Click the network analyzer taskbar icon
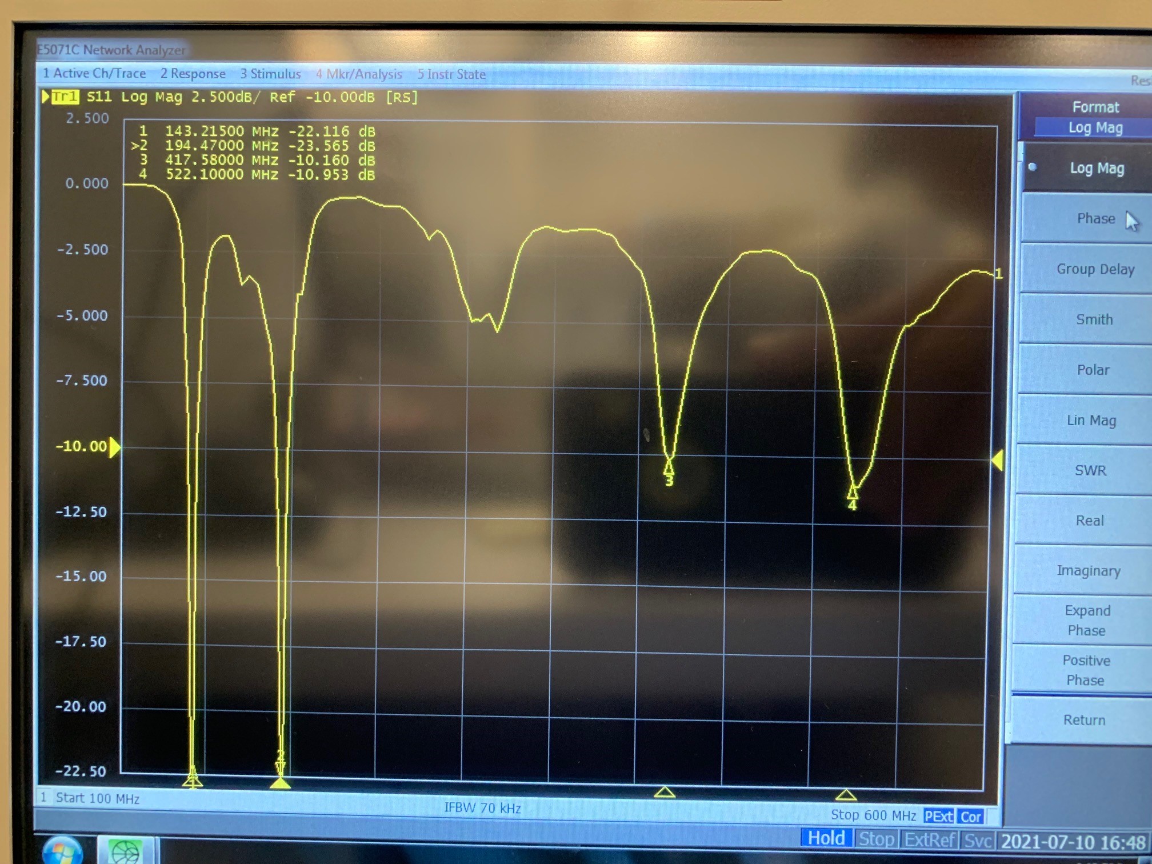Image resolution: width=1152 pixels, height=864 pixels. (x=126, y=851)
